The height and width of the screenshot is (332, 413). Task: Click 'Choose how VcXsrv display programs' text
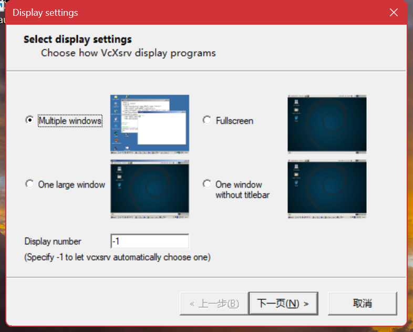click(128, 53)
